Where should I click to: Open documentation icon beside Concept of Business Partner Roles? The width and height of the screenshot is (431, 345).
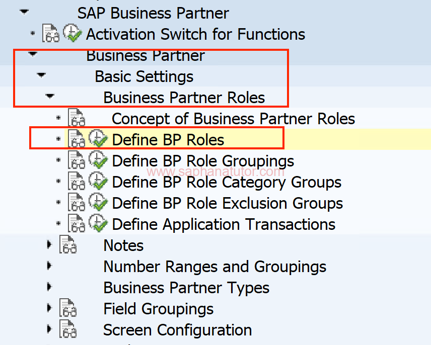[77, 118]
